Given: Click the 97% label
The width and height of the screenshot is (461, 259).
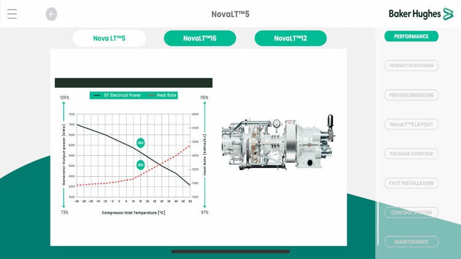Looking at the screenshot, I should pyautogui.click(x=205, y=212).
